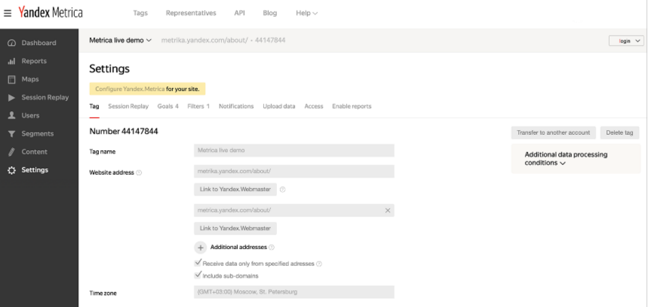Uncheck Include sub-domains checkbox
648x307 pixels.
tap(198, 276)
